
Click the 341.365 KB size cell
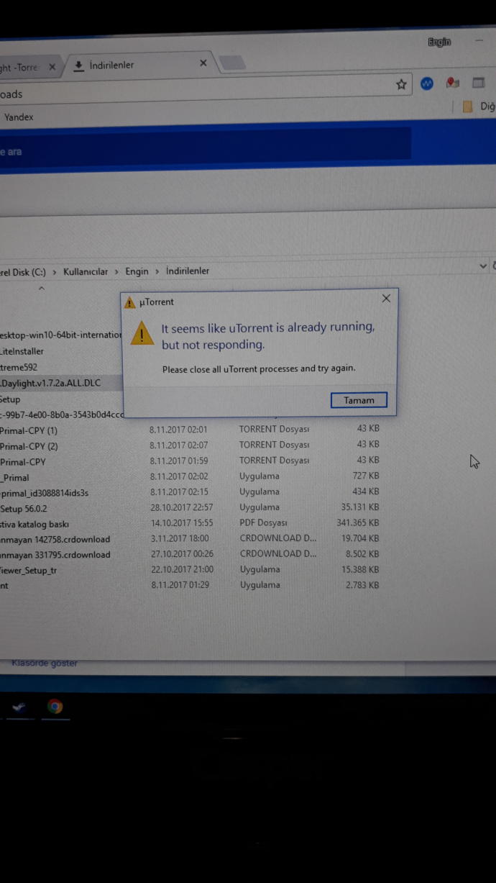[358, 522]
